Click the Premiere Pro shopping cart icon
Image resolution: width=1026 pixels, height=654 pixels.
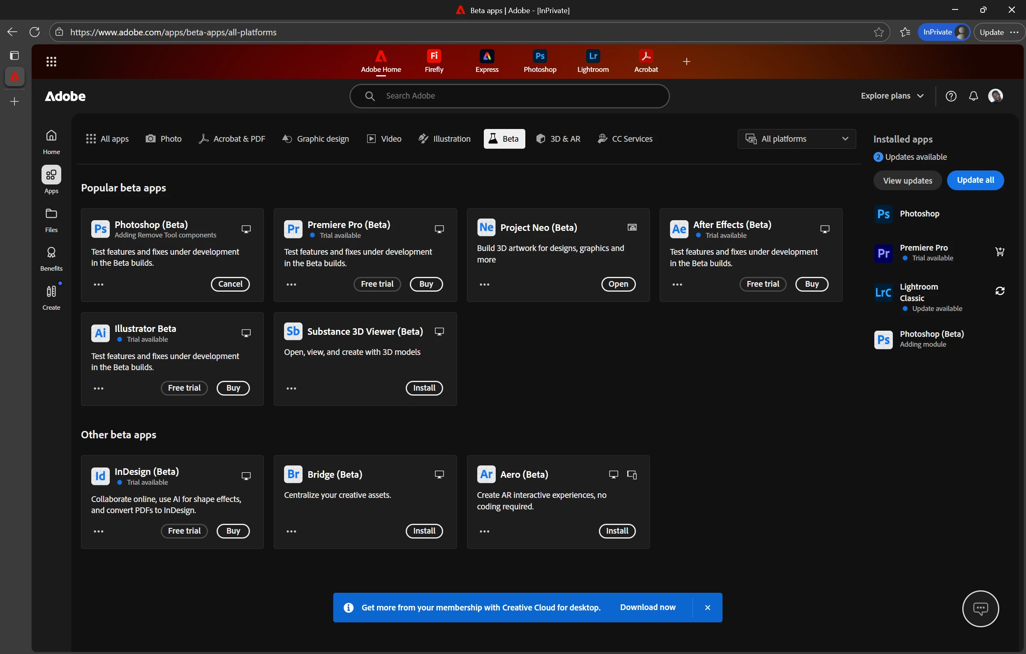[1000, 252]
